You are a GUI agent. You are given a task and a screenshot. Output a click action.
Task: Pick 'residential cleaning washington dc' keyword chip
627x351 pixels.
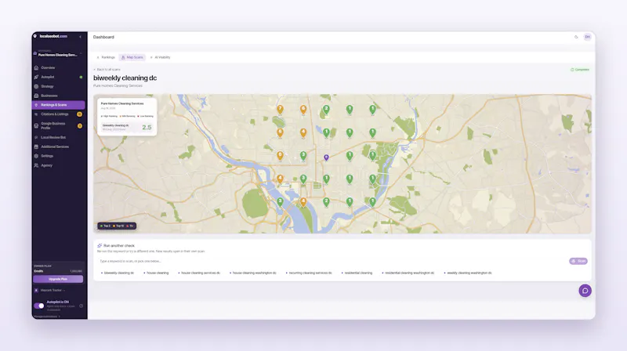(408, 273)
